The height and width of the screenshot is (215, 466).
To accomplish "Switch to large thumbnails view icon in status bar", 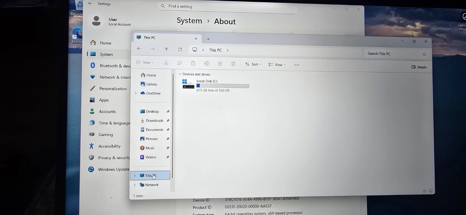I will [431, 191].
